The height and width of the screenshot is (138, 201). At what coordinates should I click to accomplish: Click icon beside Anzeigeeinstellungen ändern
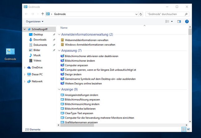coord(62,95)
